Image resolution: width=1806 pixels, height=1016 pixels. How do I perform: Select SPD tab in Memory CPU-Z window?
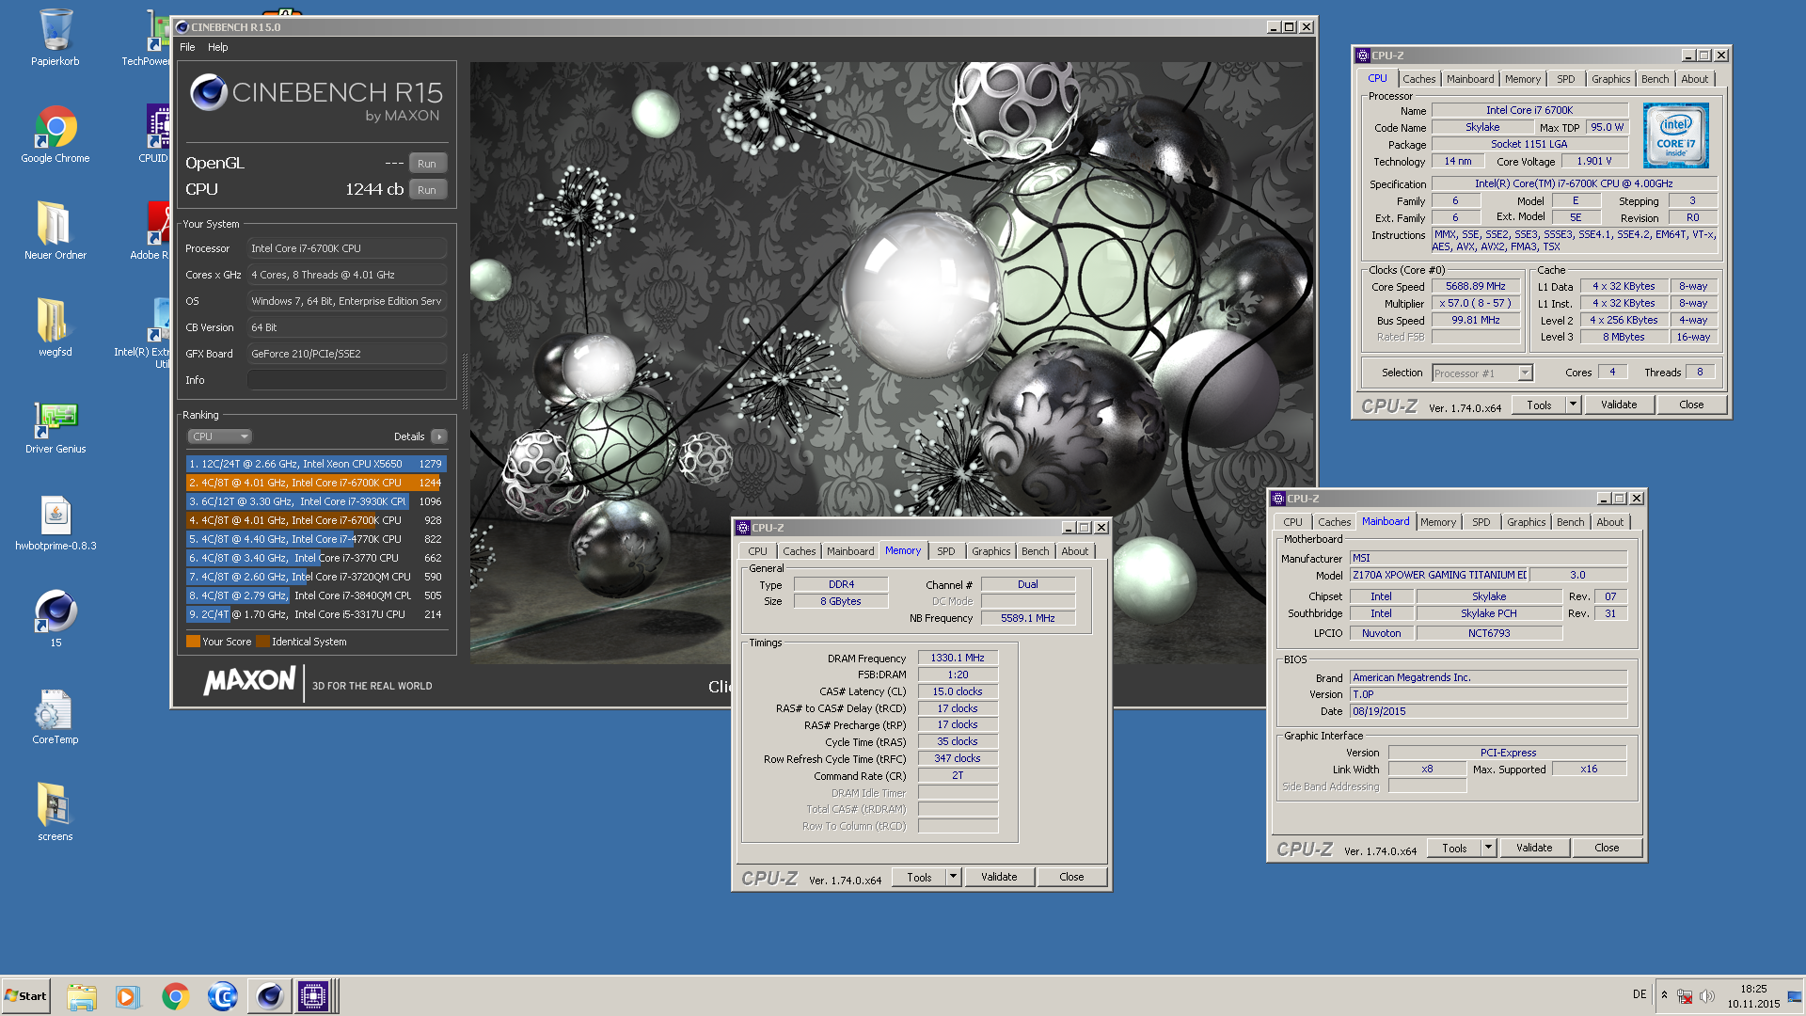coord(945,551)
